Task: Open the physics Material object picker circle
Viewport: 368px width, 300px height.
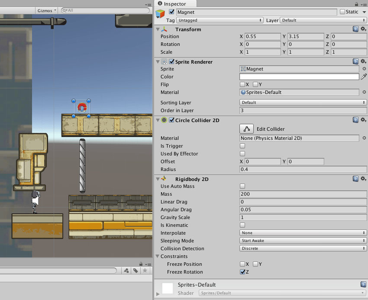Action: point(364,138)
